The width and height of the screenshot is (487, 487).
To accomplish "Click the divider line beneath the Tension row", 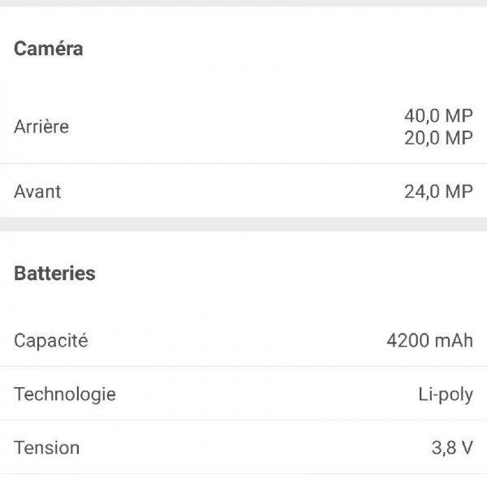I will (x=243, y=474).
